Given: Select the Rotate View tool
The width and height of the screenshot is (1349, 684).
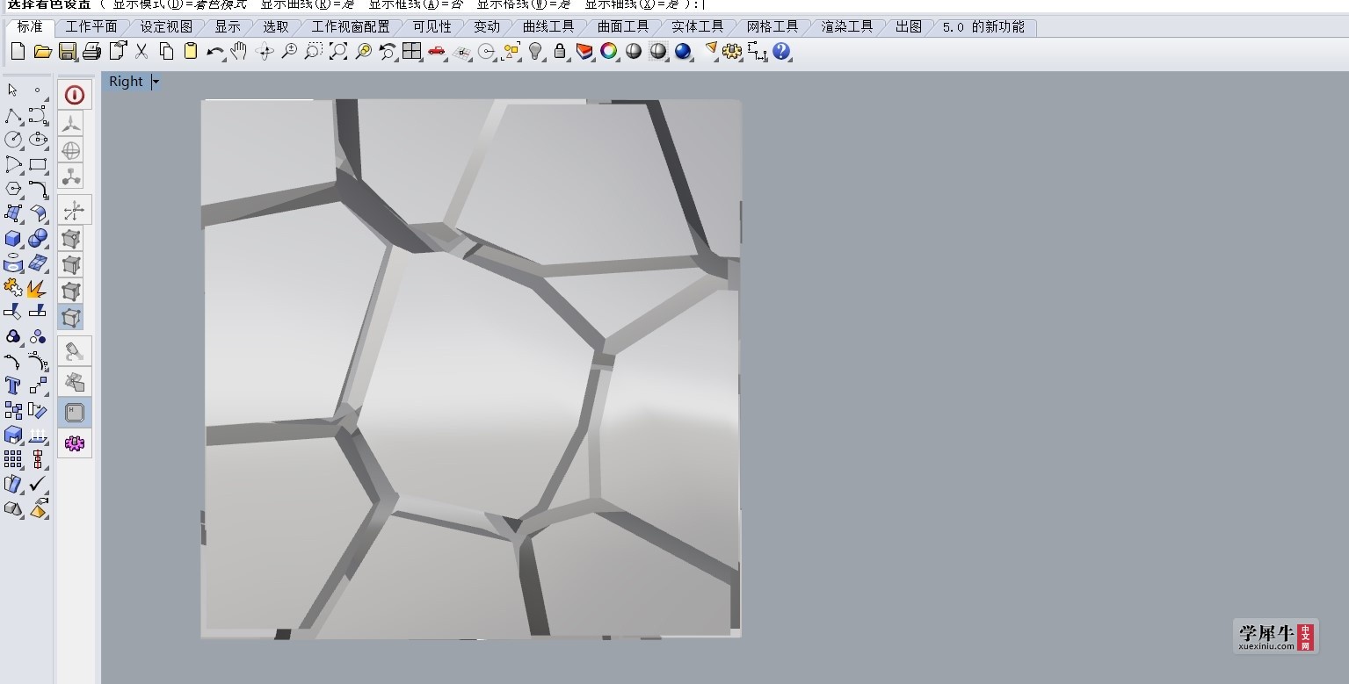Looking at the screenshot, I should pos(265,52).
